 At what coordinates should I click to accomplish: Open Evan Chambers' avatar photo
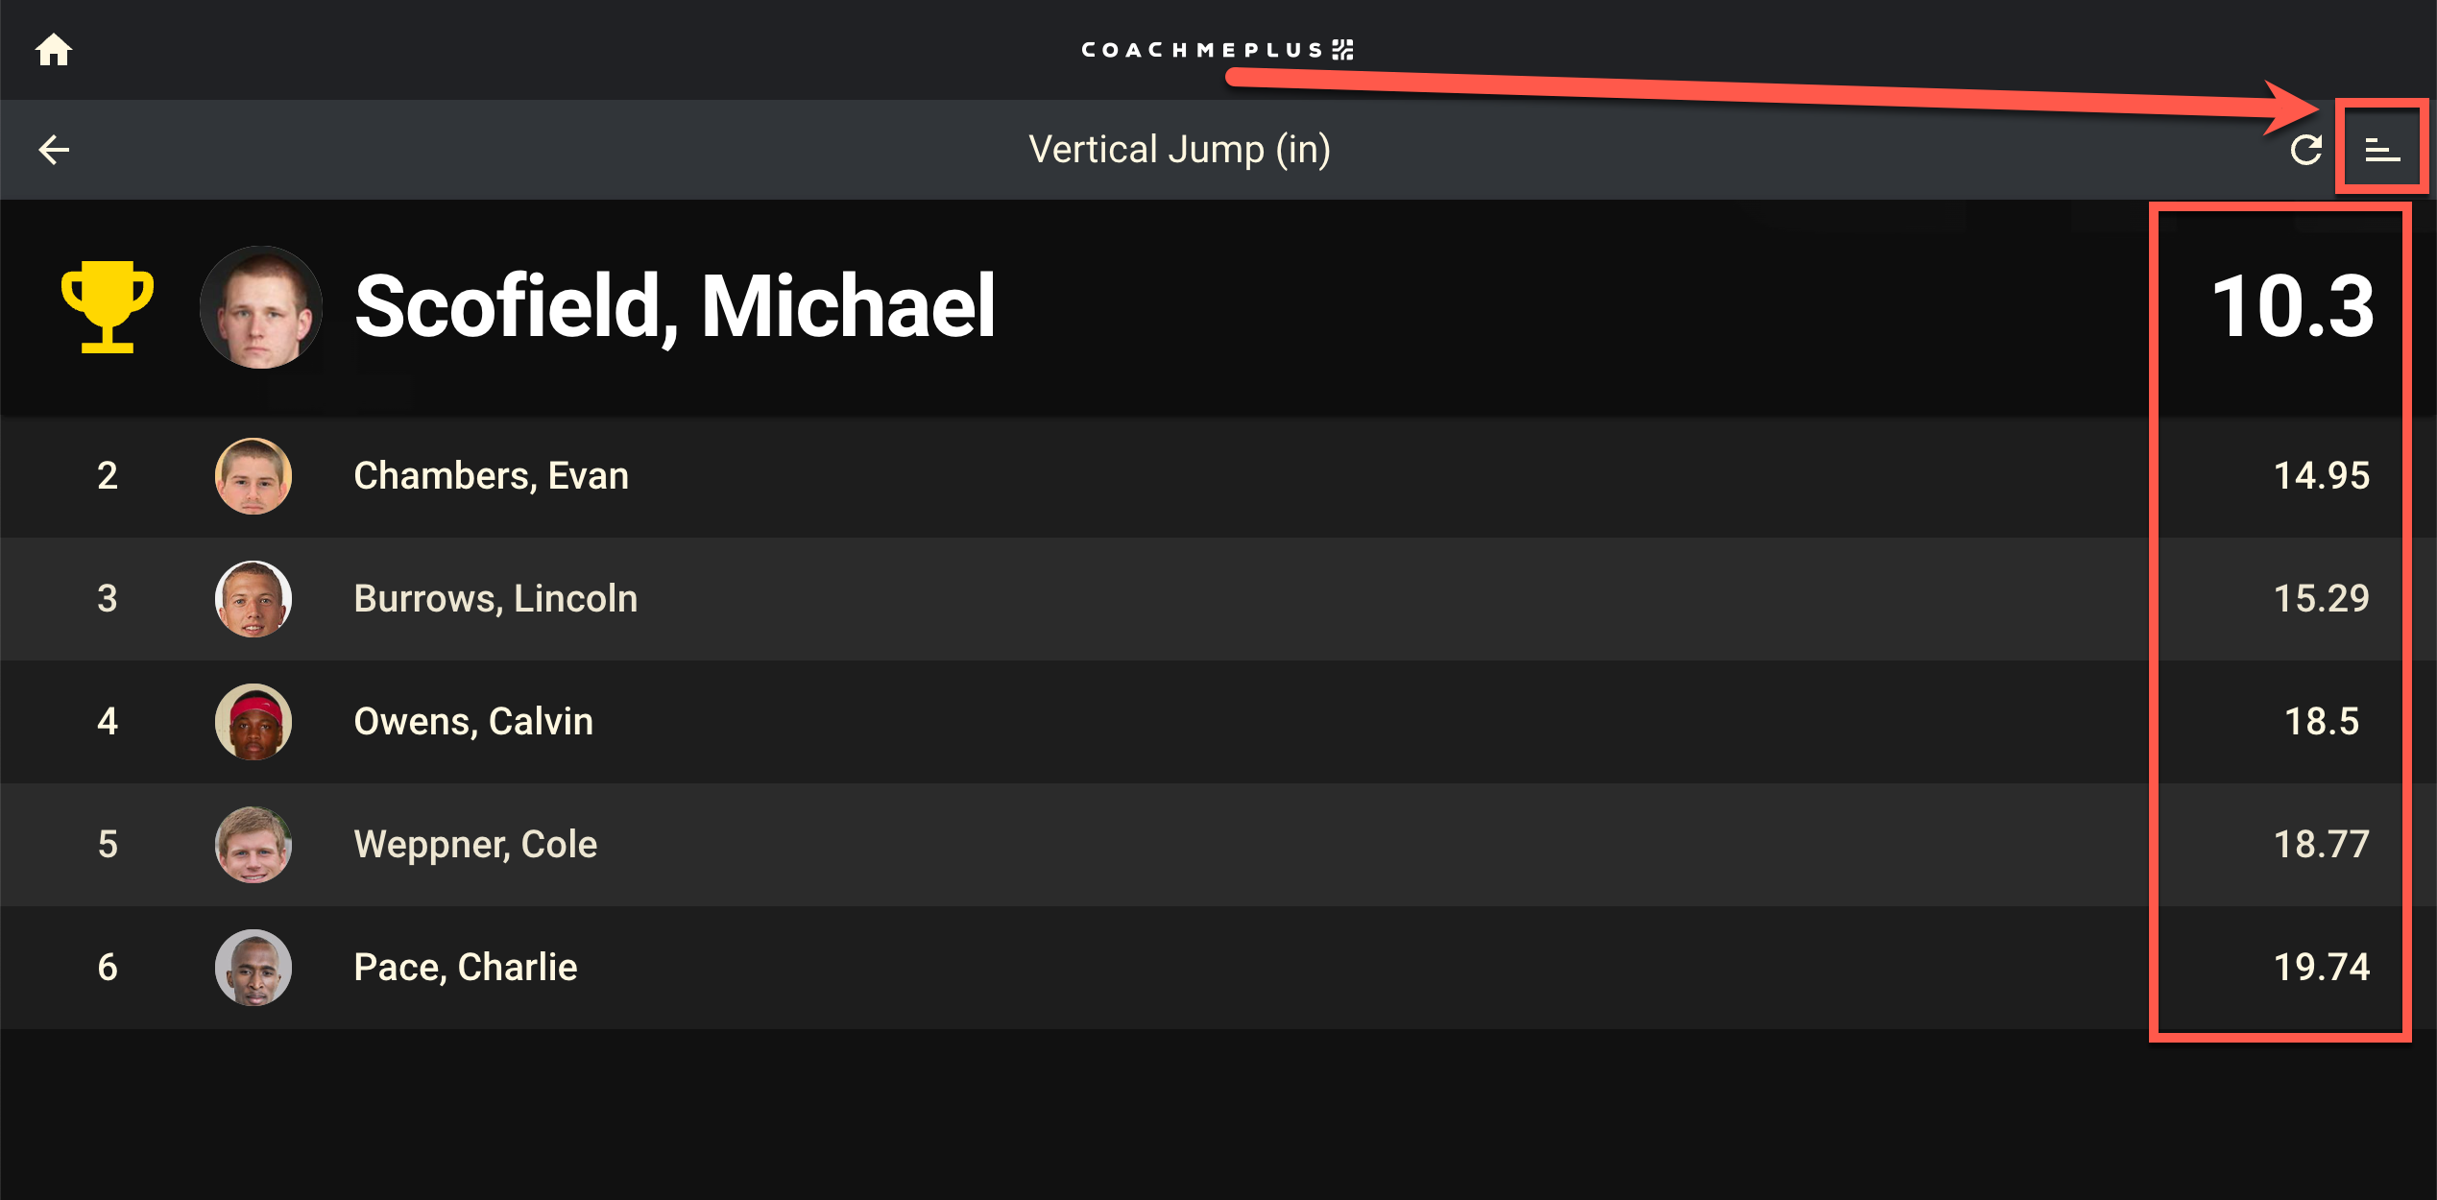click(x=253, y=476)
